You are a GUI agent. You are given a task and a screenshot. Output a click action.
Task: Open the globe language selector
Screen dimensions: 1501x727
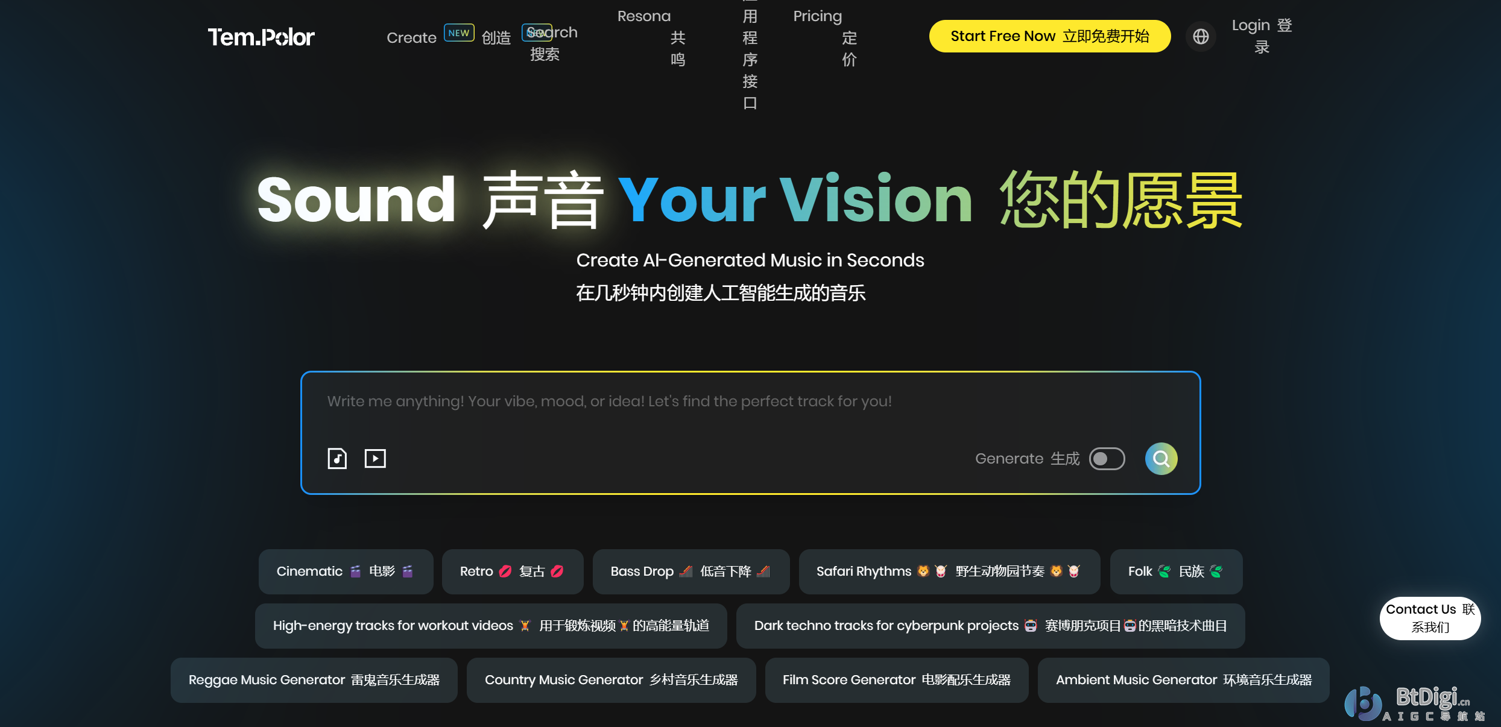coord(1201,37)
